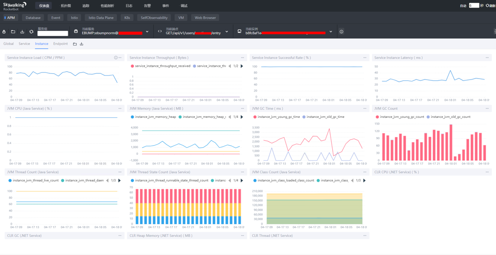This screenshot has height=255, width=496.
Task: Open the 拓扑图 topology menu
Action: pos(66,6)
